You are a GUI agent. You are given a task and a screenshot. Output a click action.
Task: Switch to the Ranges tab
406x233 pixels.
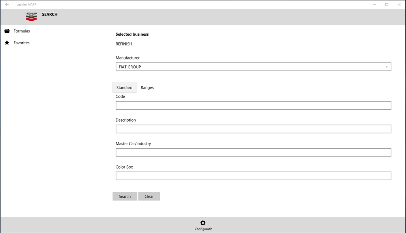pos(147,87)
